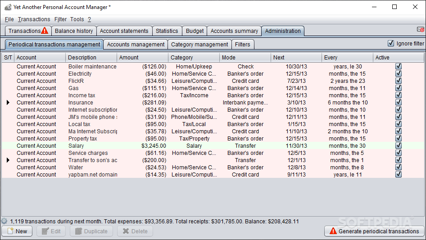Image resolution: width=426 pixels, height=240 pixels.
Task: Uncheck Active for Gas row
Action: tap(398, 88)
